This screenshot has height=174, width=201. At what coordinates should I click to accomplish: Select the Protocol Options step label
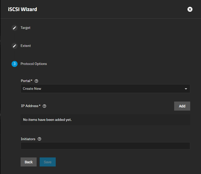34,64
